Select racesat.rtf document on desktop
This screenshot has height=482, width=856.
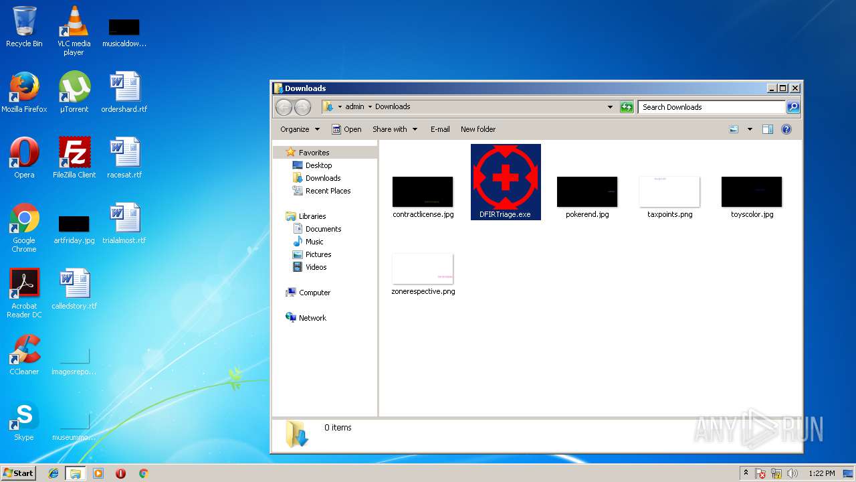click(124, 158)
